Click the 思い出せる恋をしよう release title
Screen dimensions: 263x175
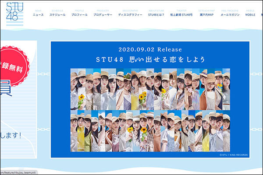click(x=150, y=59)
